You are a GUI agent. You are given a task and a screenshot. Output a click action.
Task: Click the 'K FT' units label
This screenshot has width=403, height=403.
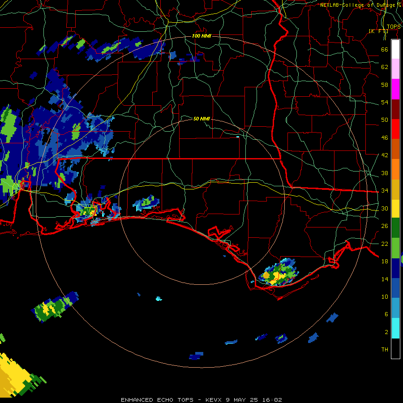[378, 31]
